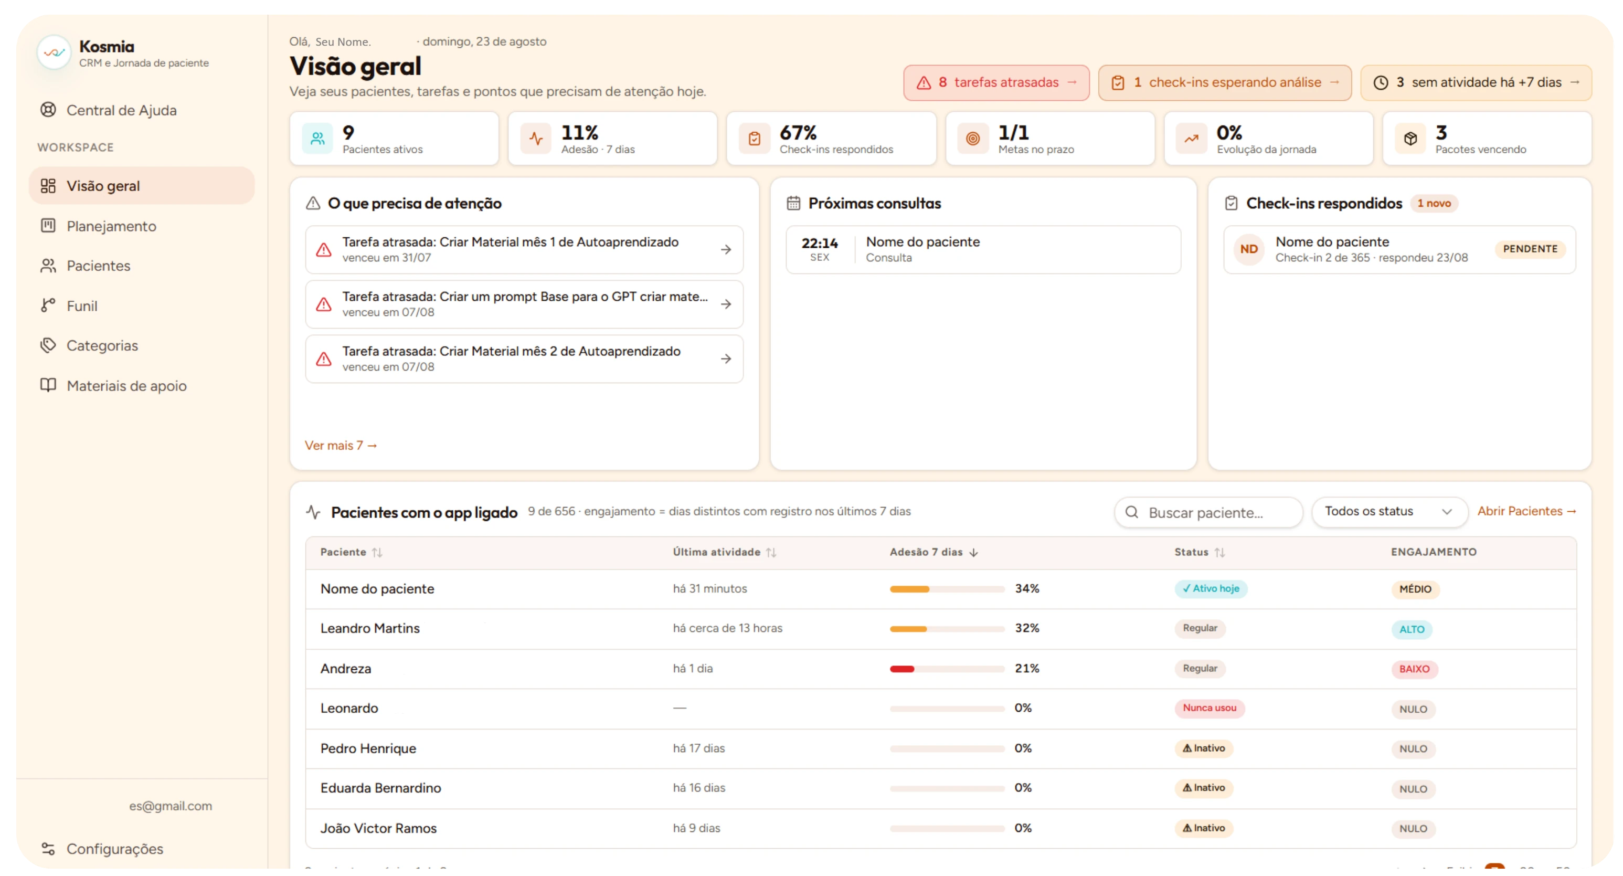Click the Pacotes vencendo box icon
Image resolution: width=1623 pixels, height=876 pixels.
(1410, 139)
